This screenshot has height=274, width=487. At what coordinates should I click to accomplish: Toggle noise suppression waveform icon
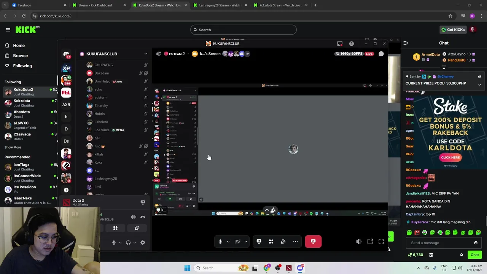(134, 217)
